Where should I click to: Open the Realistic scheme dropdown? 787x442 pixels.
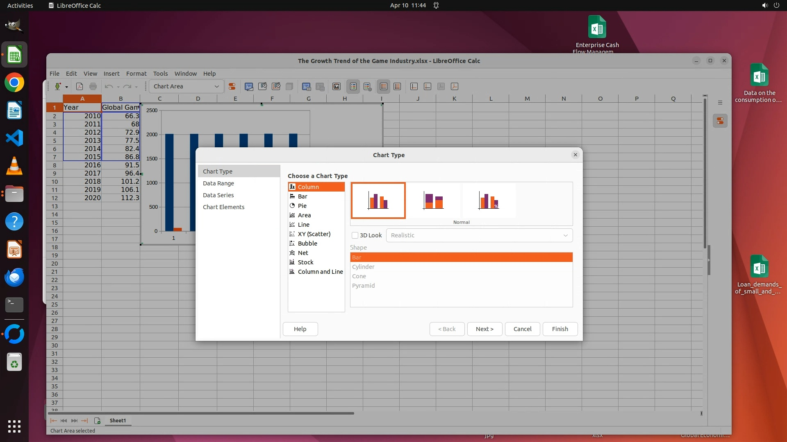click(479, 235)
